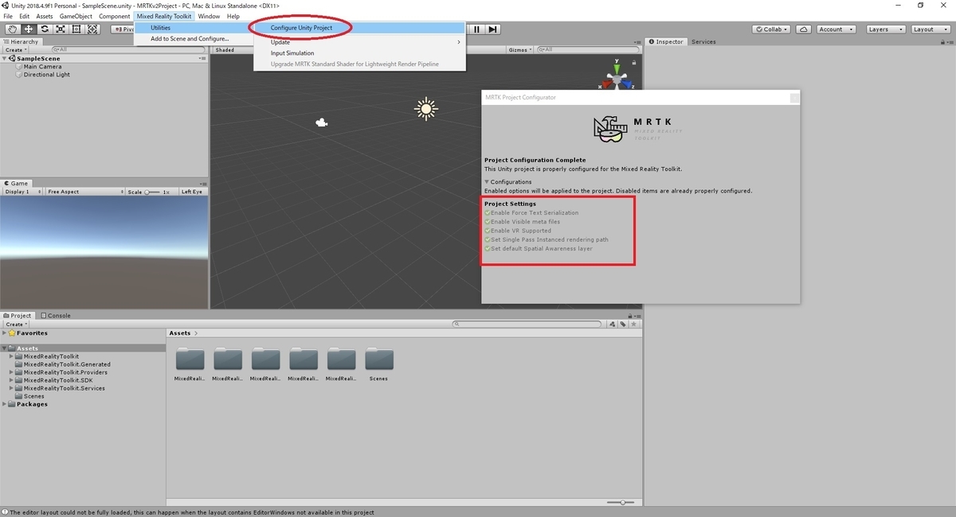Toggle Enable Force Text Serialization checkbox
Screen dimensions: 956x517
[x=488, y=213]
